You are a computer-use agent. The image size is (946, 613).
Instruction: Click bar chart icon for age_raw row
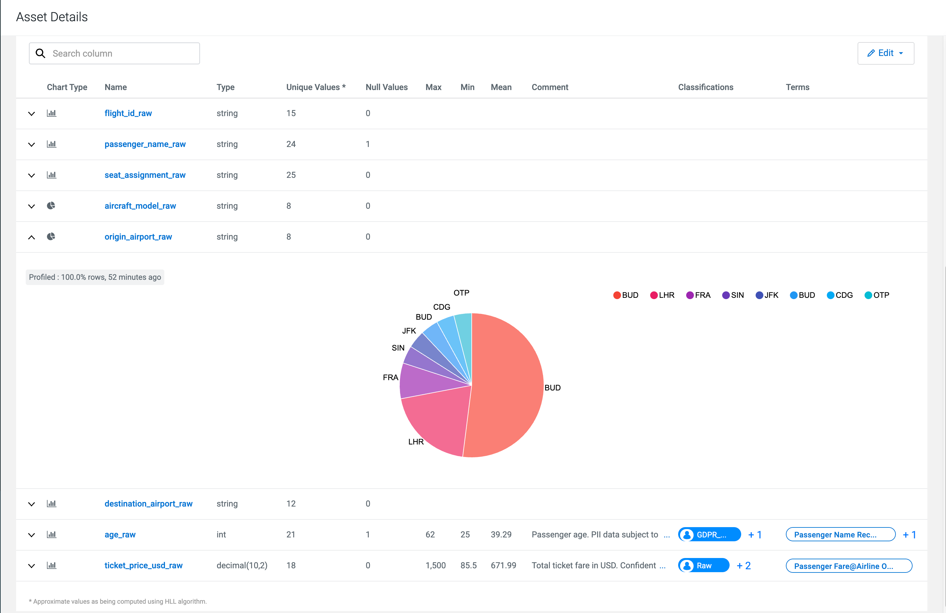click(51, 535)
